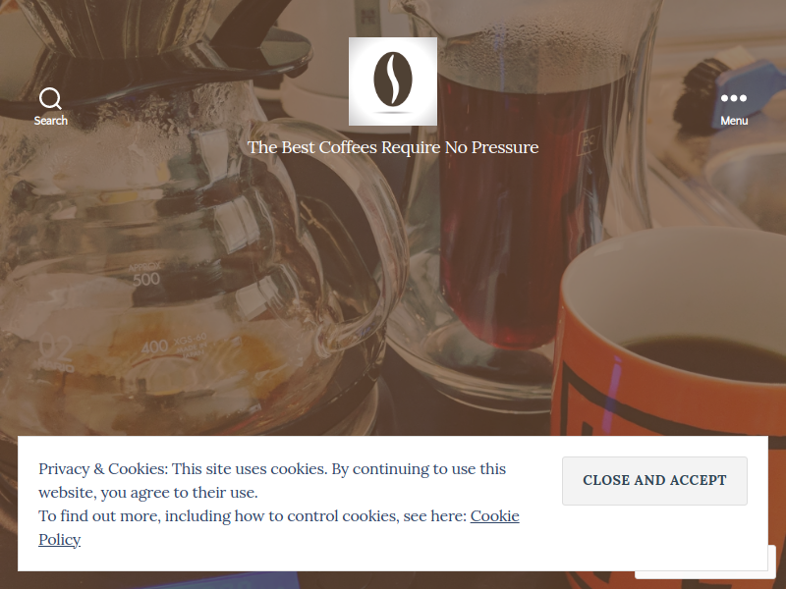
Task: Click the 'Menu' text label
Action: click(x=734, y=121)
